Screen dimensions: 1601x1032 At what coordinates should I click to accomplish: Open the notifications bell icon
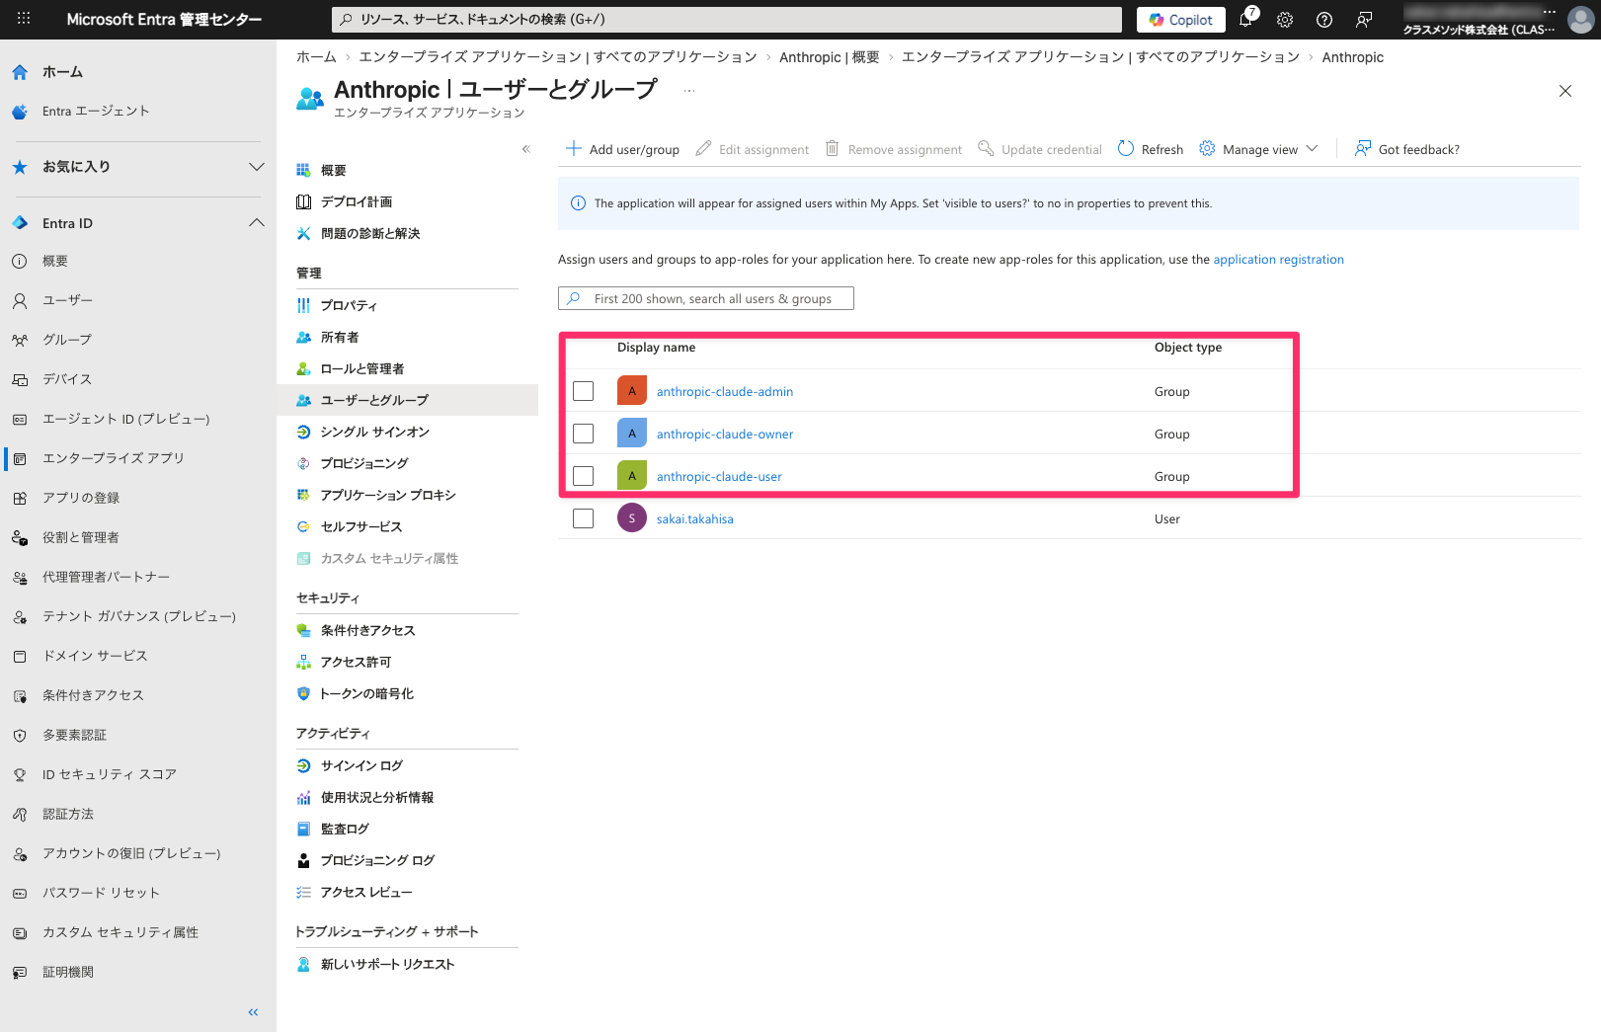tap(1246, 20)
